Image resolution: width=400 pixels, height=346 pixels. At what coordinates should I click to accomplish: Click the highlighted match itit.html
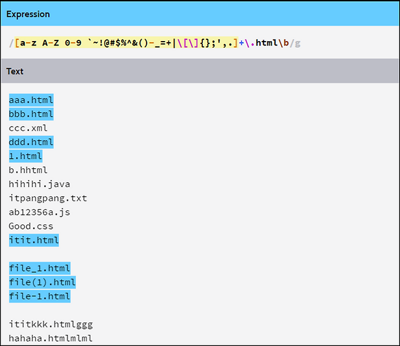pos(34,240)
